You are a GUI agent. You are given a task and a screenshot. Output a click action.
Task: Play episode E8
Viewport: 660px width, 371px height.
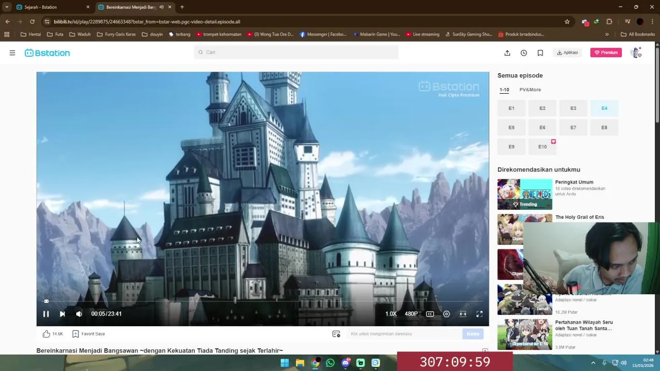[x=604, y=127]
